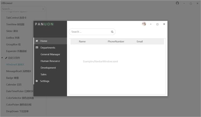The width and height of the screenshot is (201, 117).
Task: Select General Manager menu item
Action: point(50,54)
